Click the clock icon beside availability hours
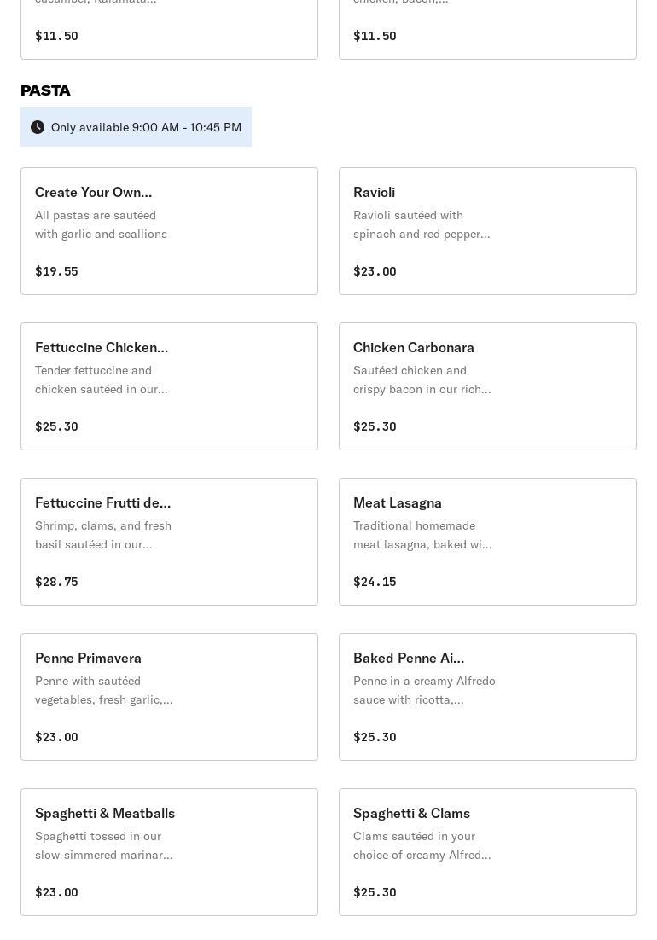657x940 pixels. point(38,127)
